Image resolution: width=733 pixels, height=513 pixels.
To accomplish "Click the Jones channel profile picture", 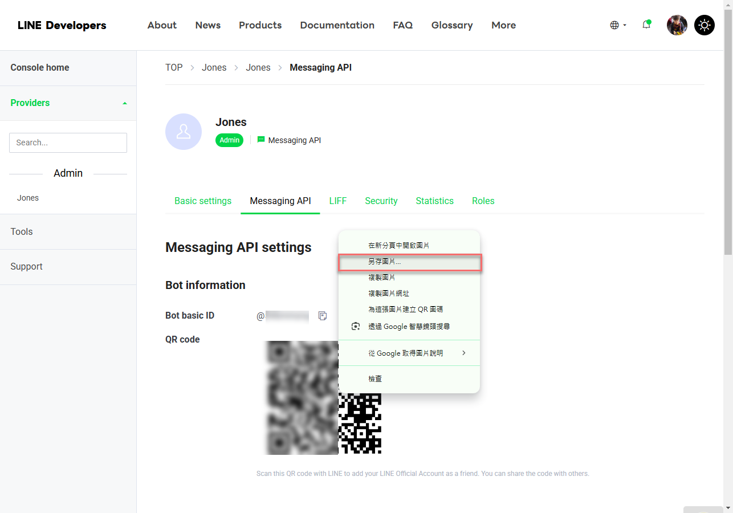I will (184, 132).
